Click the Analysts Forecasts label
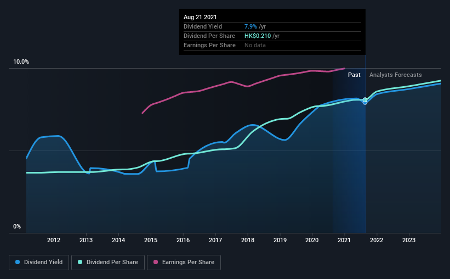Viewport: 450px width, 279px height. click(396, 75)
